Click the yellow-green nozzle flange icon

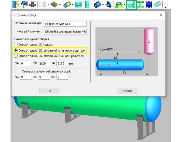[x=119, y=4]
